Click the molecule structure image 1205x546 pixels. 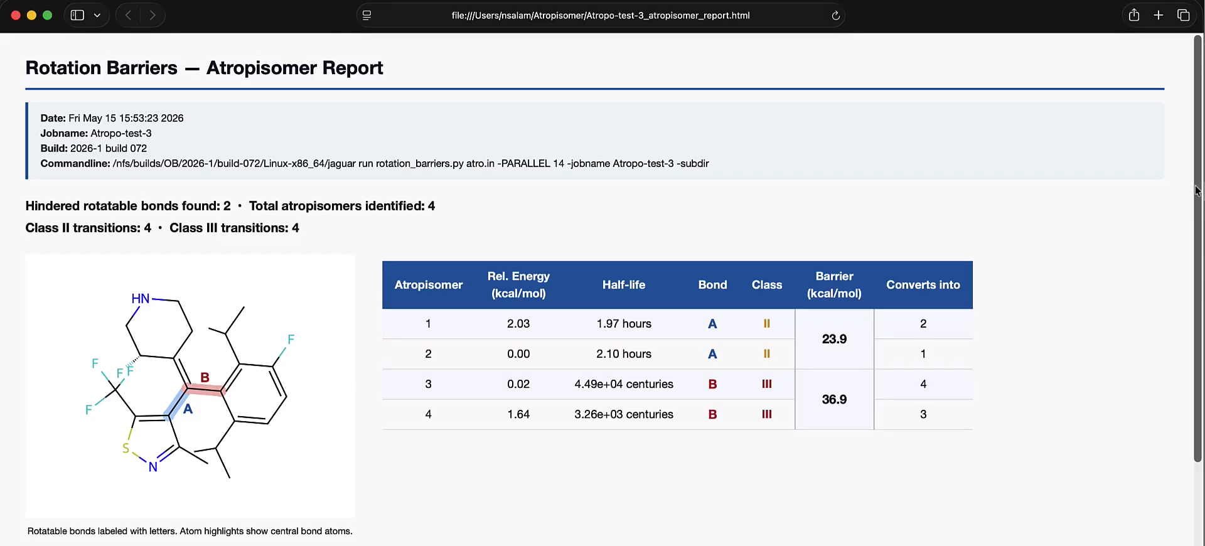click(190, 385)
